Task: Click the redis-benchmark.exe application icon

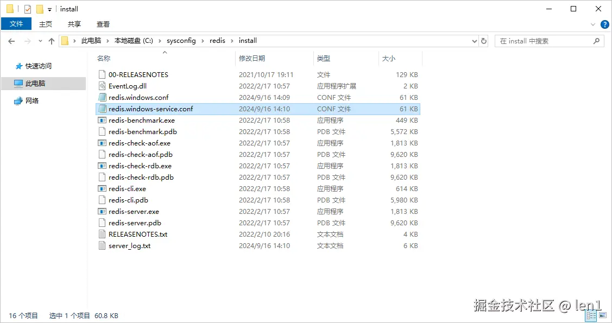Action: [x=102, y=120]
